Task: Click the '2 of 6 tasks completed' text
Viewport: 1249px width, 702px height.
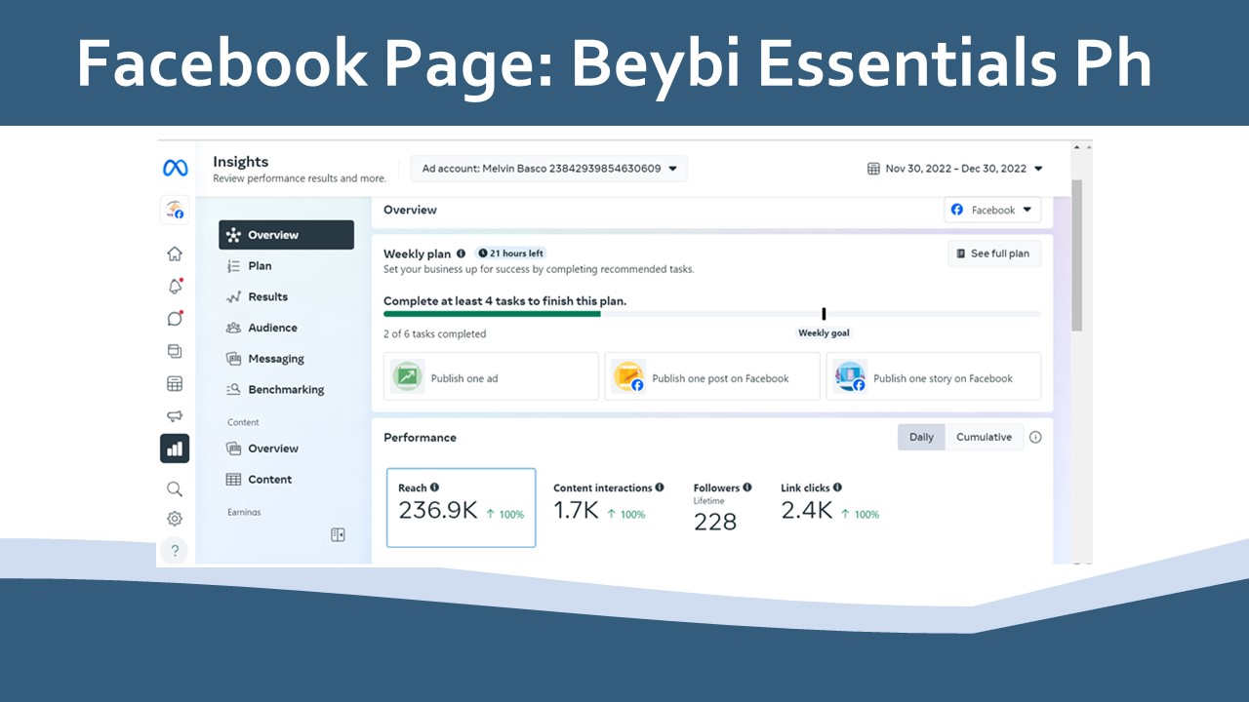Action: (x=434, y=333)
